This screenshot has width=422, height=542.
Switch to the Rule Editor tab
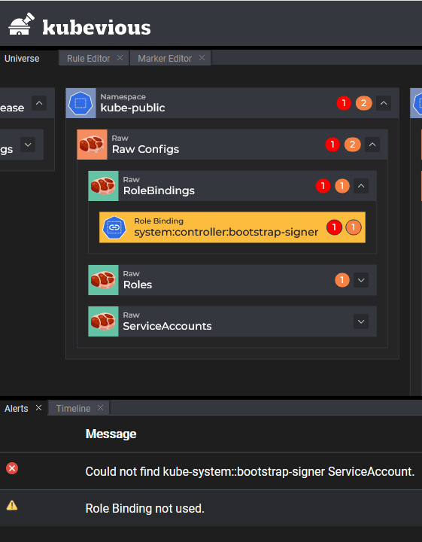[89, 59]
